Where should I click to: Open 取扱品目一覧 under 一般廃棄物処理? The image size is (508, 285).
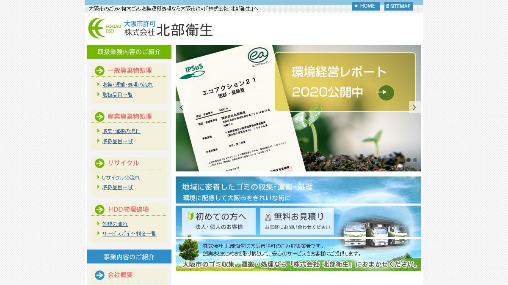pos(117,95)
